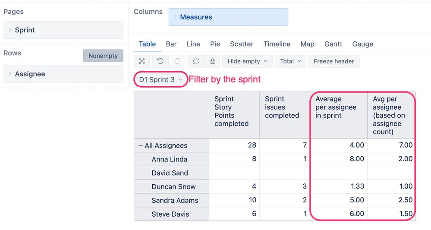Viewport: 431px width, 230px height.
Task: Switch to the Gantt tab
Action: tap(333, 44)
